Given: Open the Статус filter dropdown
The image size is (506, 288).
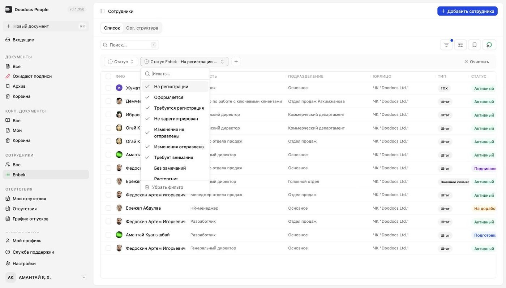Looking at the screenshot, I should click(x=121, y=62).
